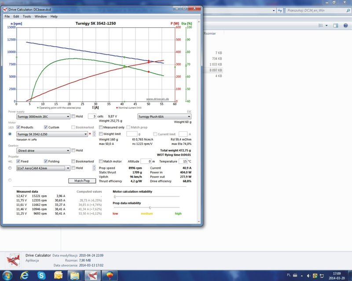The width and height of the screenshot is (352, 281).
Task: Expand the Explorer view options arrow
Action: [x=326, y=25]
